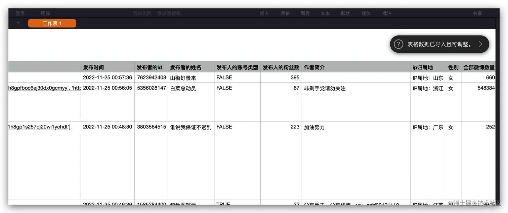The width and height of the screenshot is (508, 213).
Task: Click the plus icon to add a sheet
Action: tap(18, 23)
